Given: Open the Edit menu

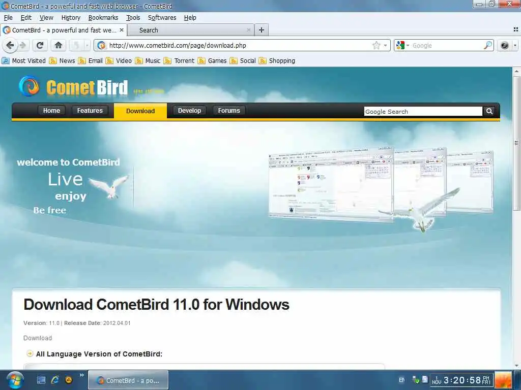Looking at the screenshot, I should (26, 18).
